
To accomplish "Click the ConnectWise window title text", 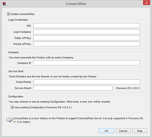I will click(x=76, y=4).
